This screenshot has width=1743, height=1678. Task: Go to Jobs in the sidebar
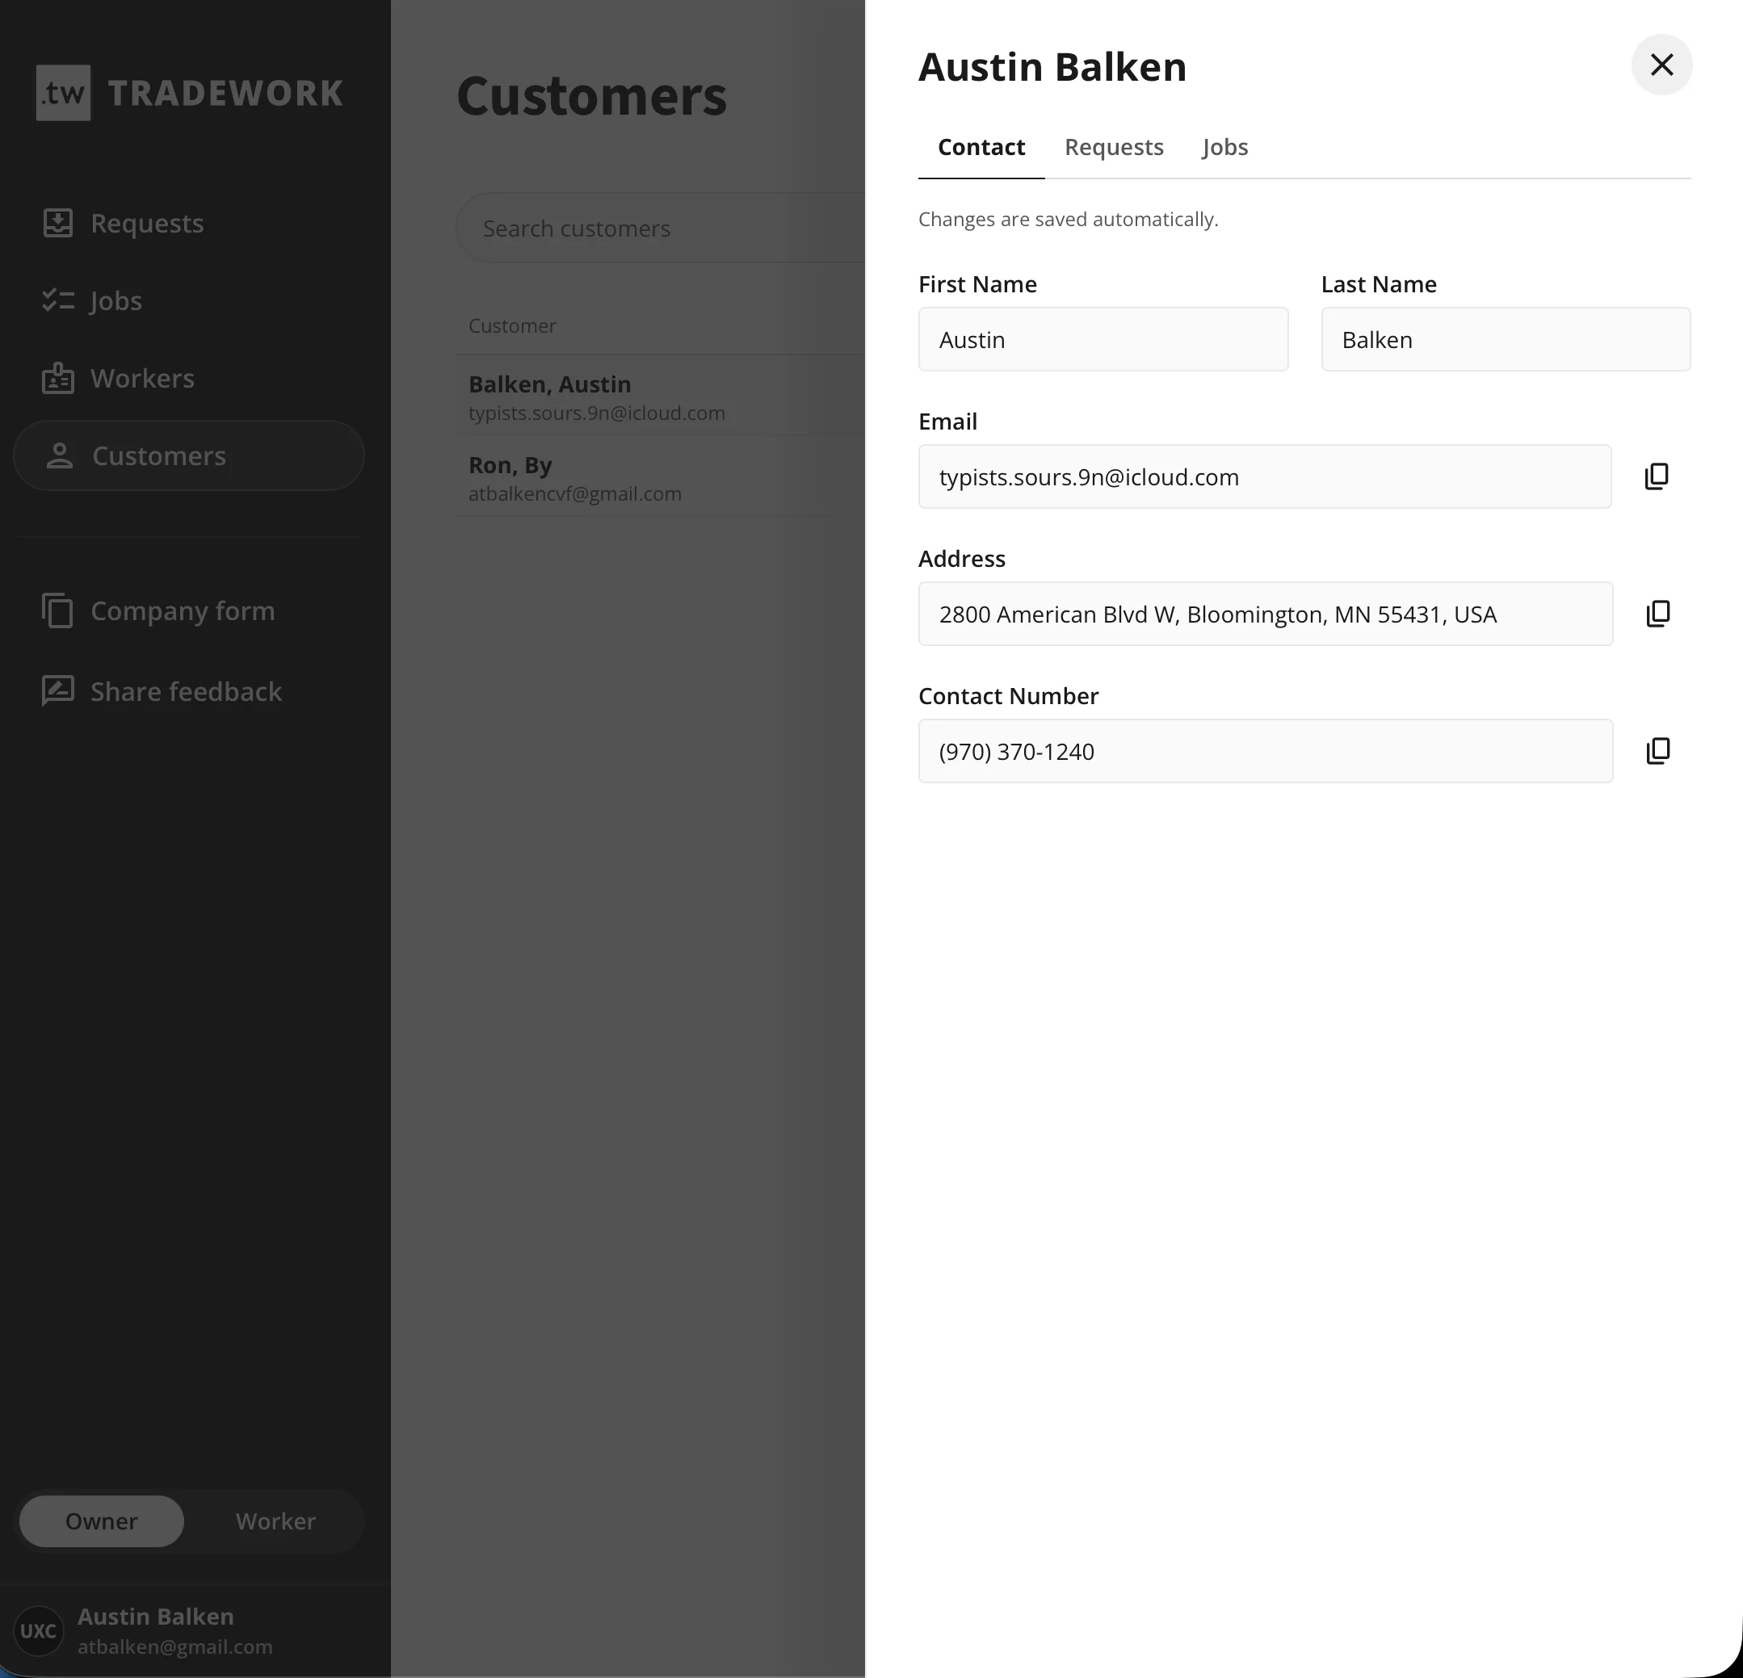(188, 300)
